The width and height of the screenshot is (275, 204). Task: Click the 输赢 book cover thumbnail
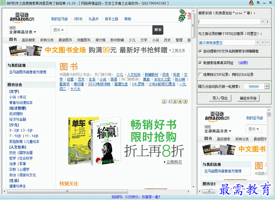pyautogui.click(x=106, y=141)
